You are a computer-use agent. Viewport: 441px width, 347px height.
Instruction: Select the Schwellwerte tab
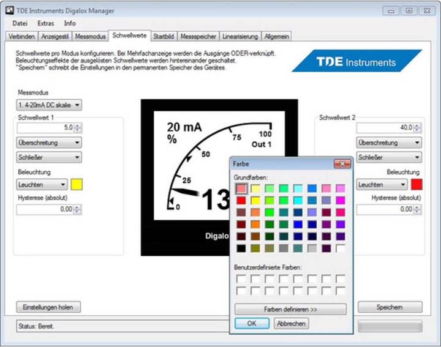coord(130,35)
